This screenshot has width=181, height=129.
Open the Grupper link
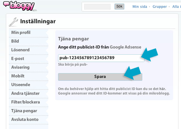[160, 7]
